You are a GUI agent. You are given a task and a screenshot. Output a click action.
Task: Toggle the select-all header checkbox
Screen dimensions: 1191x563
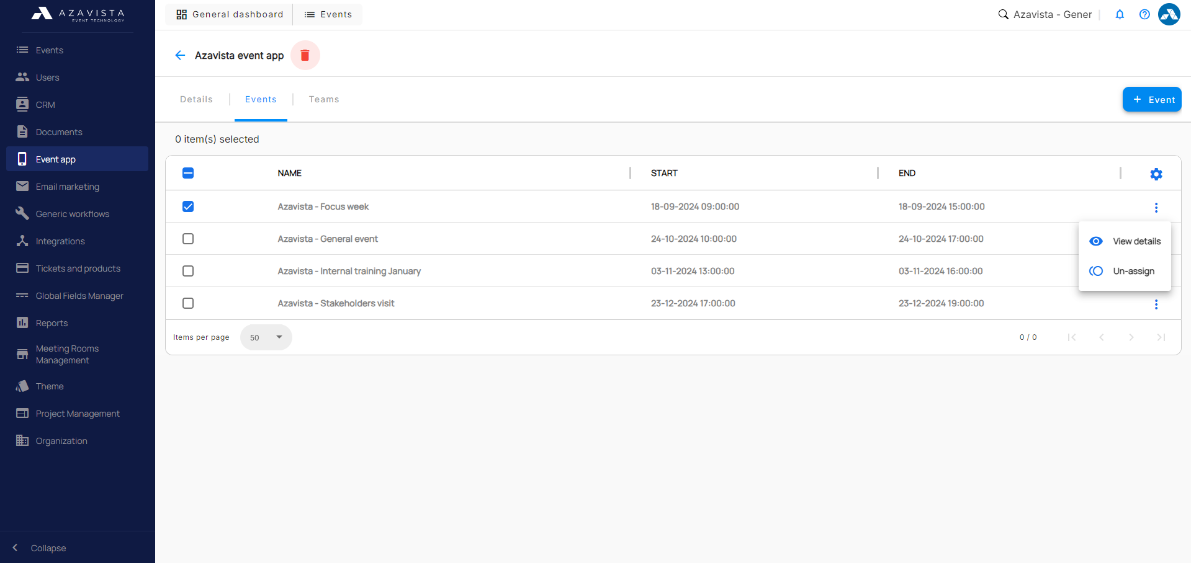pyautogui.click(x=188, y=173)
